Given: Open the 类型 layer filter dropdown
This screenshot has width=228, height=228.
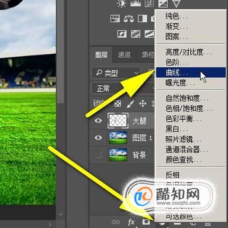Looking at the screenshot, I should (116, 73).
